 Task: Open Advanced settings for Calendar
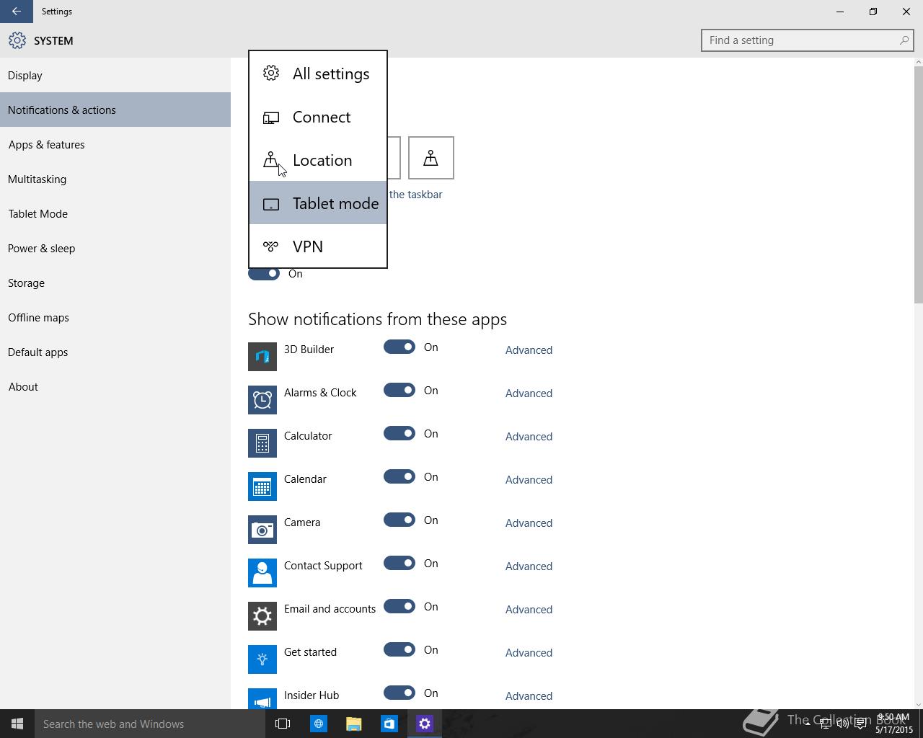(x=529, y=480)
